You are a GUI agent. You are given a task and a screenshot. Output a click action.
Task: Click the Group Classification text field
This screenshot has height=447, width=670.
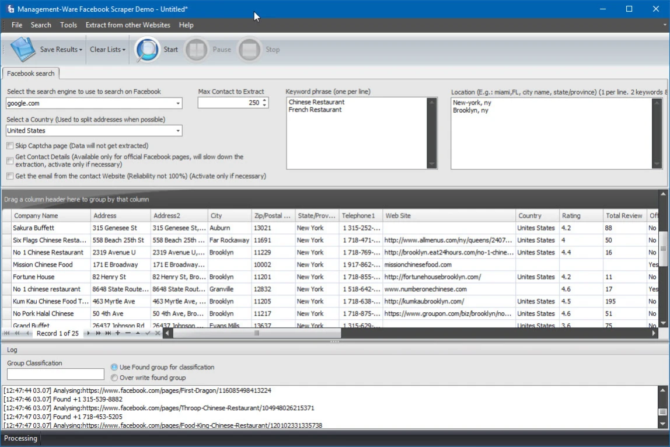[55, 375]
